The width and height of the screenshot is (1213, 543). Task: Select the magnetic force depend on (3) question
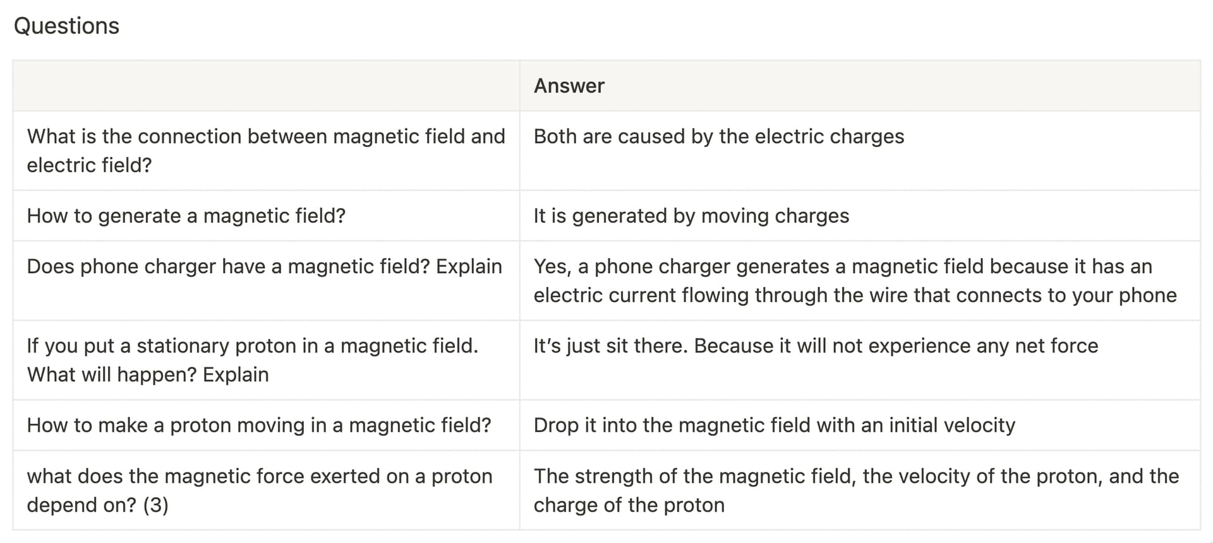[x=266, y=490]
